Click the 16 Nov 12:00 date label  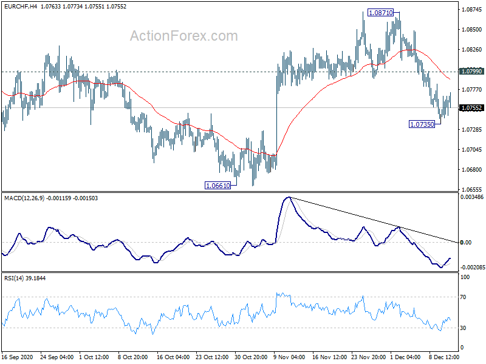click(329, 357)
